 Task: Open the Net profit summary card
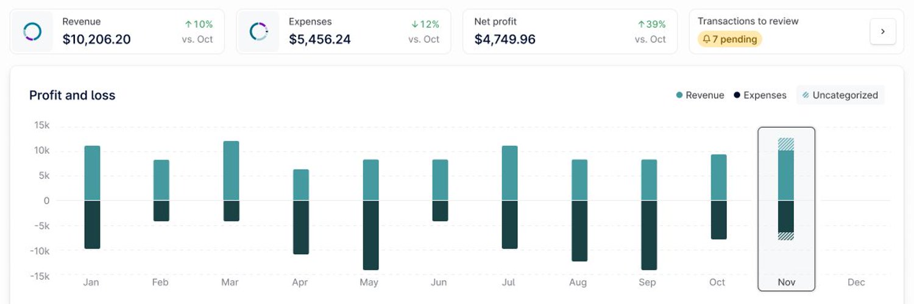click(570, 32)
